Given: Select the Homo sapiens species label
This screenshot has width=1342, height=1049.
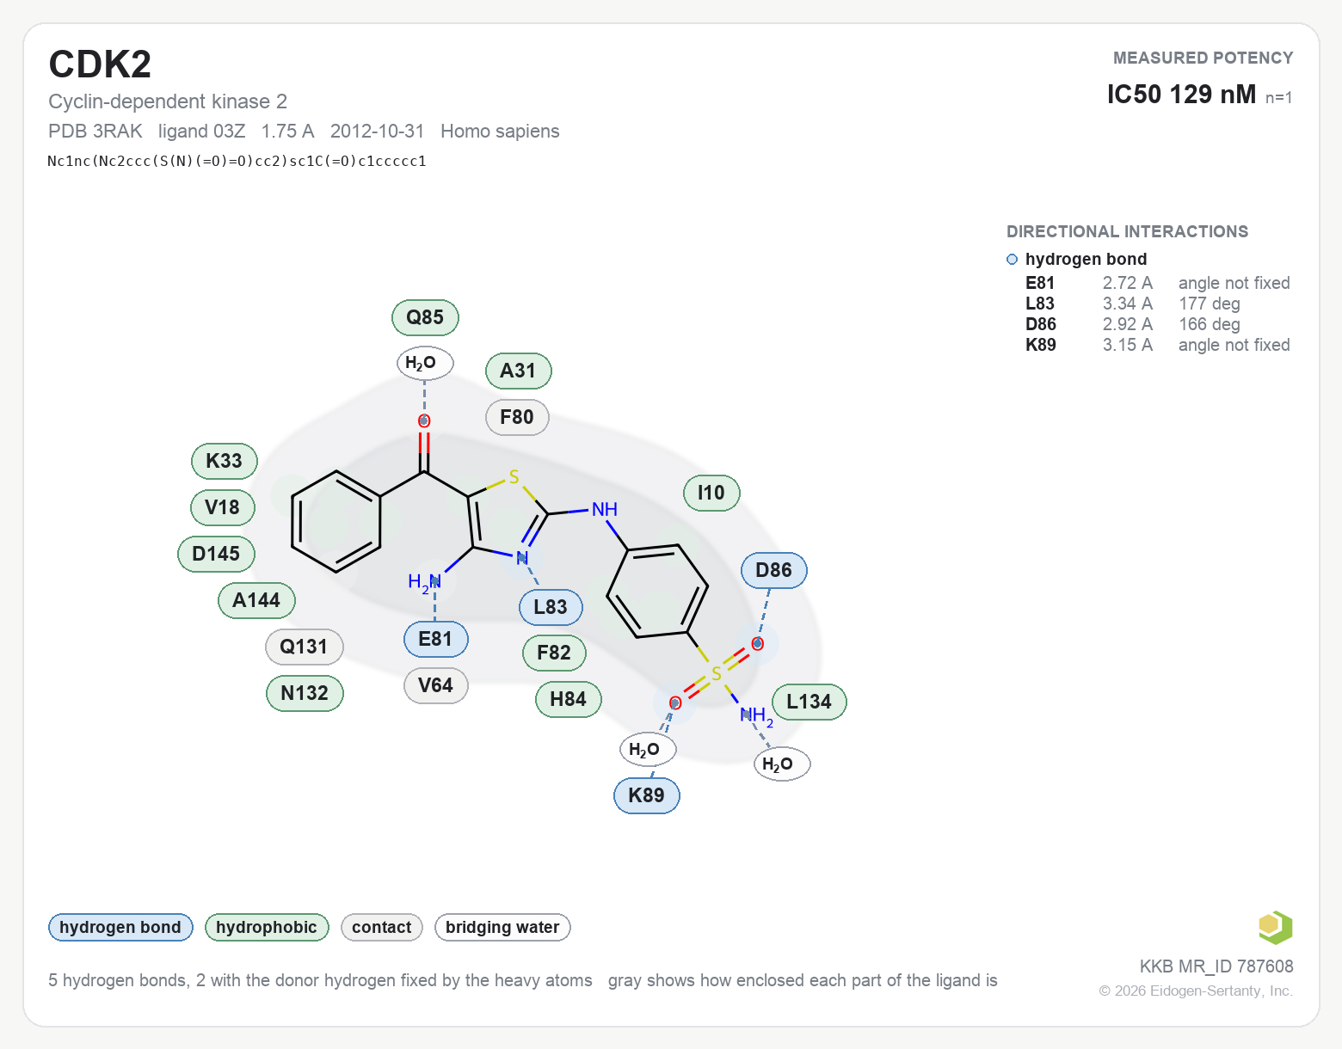Looking at the screenshot, I should [x=500, y=131].
